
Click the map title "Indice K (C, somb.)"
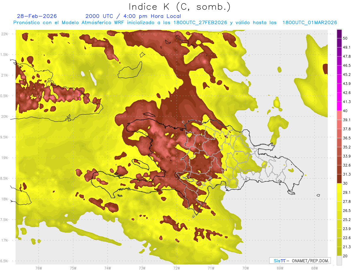(x=179, y=6)
